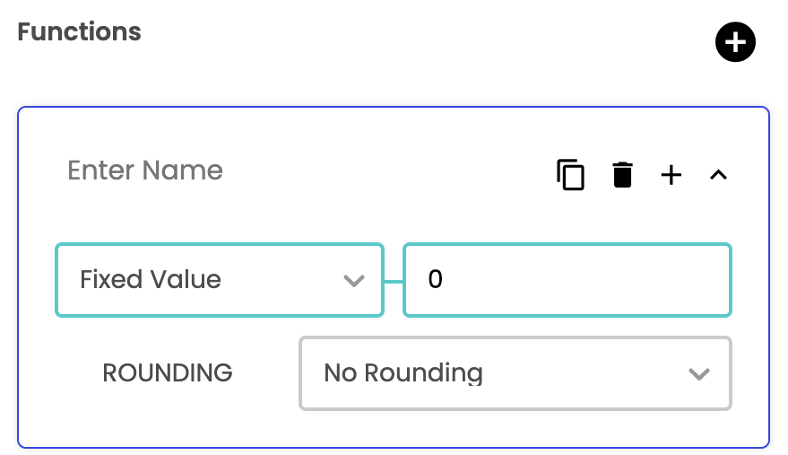The image size is (788, 455).
Task: Open the Fixed Value type dropdown
Action: tap(219, 280)
